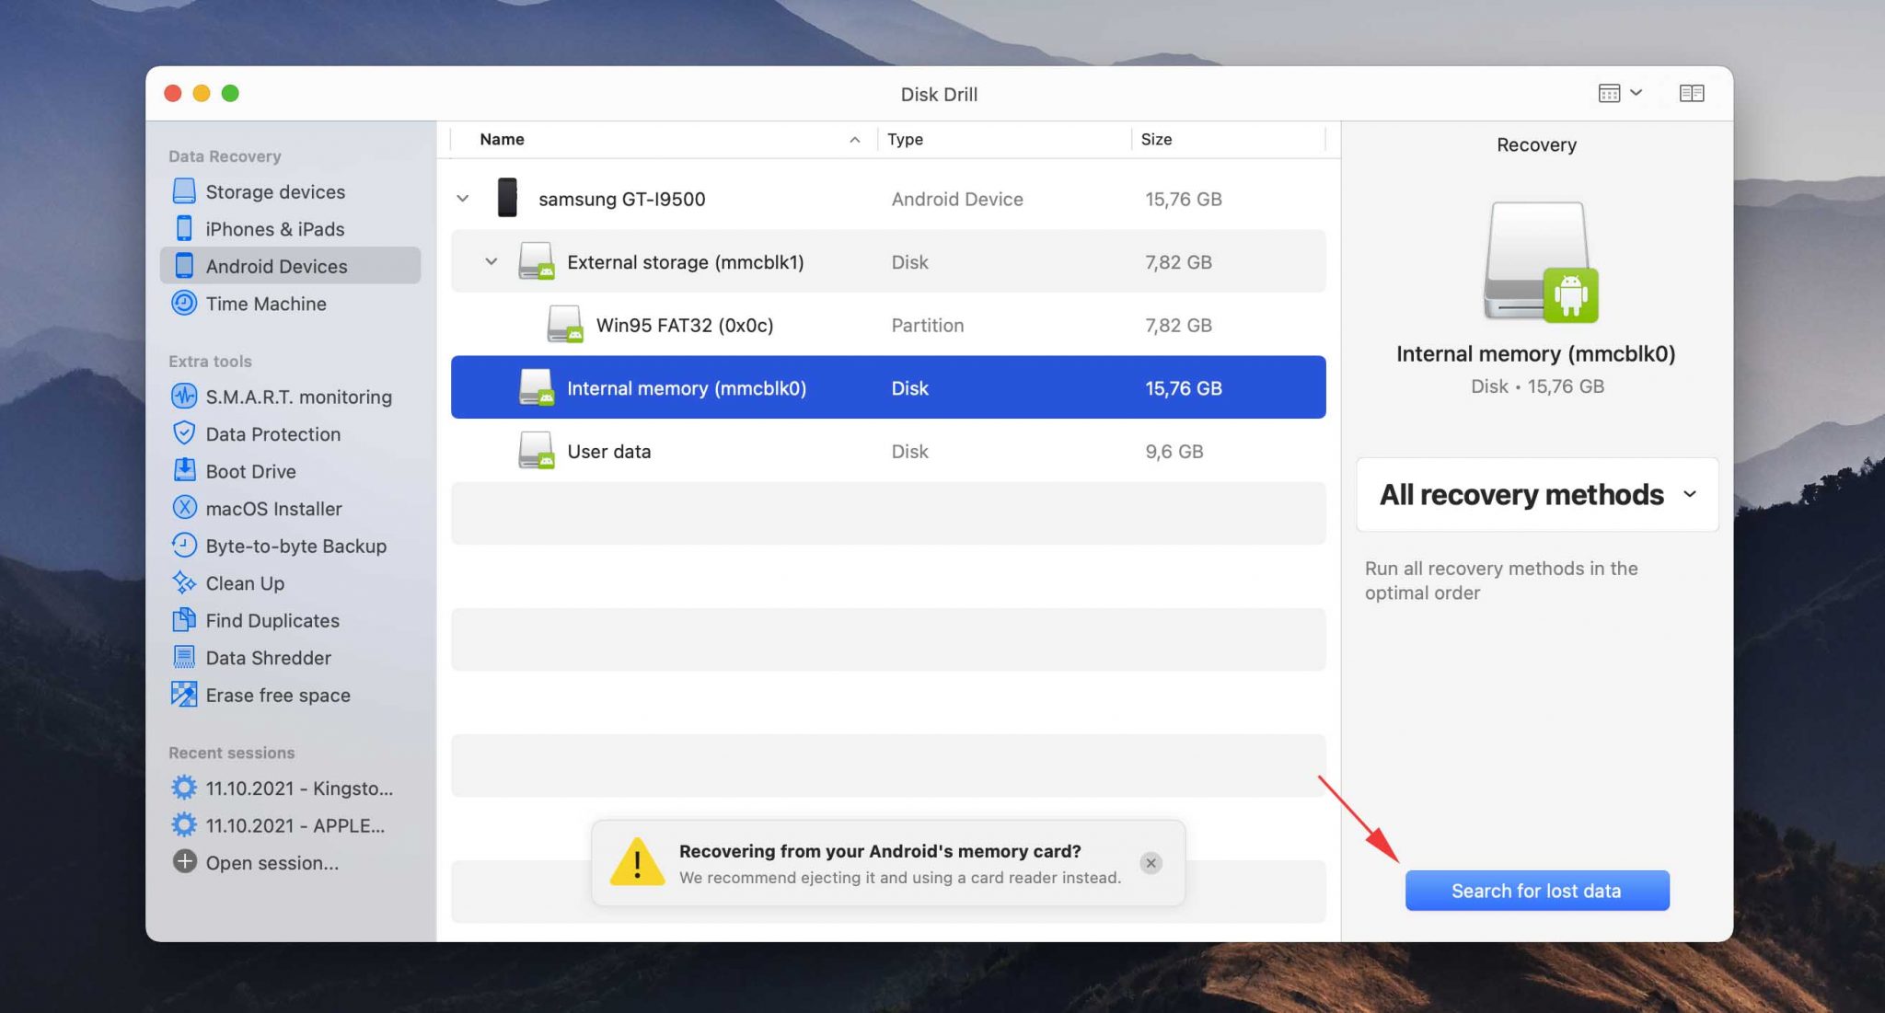Open the view options dropdown in title bar

[1620, 93]
